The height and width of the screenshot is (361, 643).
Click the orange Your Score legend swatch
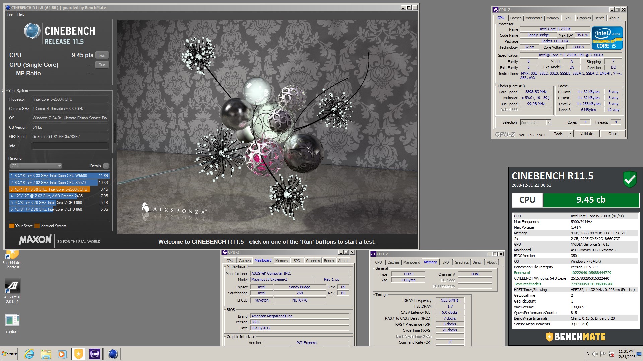(12, 226)
